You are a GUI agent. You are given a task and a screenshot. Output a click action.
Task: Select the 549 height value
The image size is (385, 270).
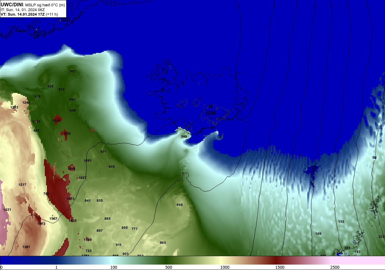click(72, 110)
